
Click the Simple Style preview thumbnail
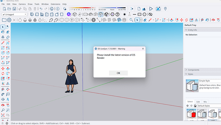[x=192, y=86]
